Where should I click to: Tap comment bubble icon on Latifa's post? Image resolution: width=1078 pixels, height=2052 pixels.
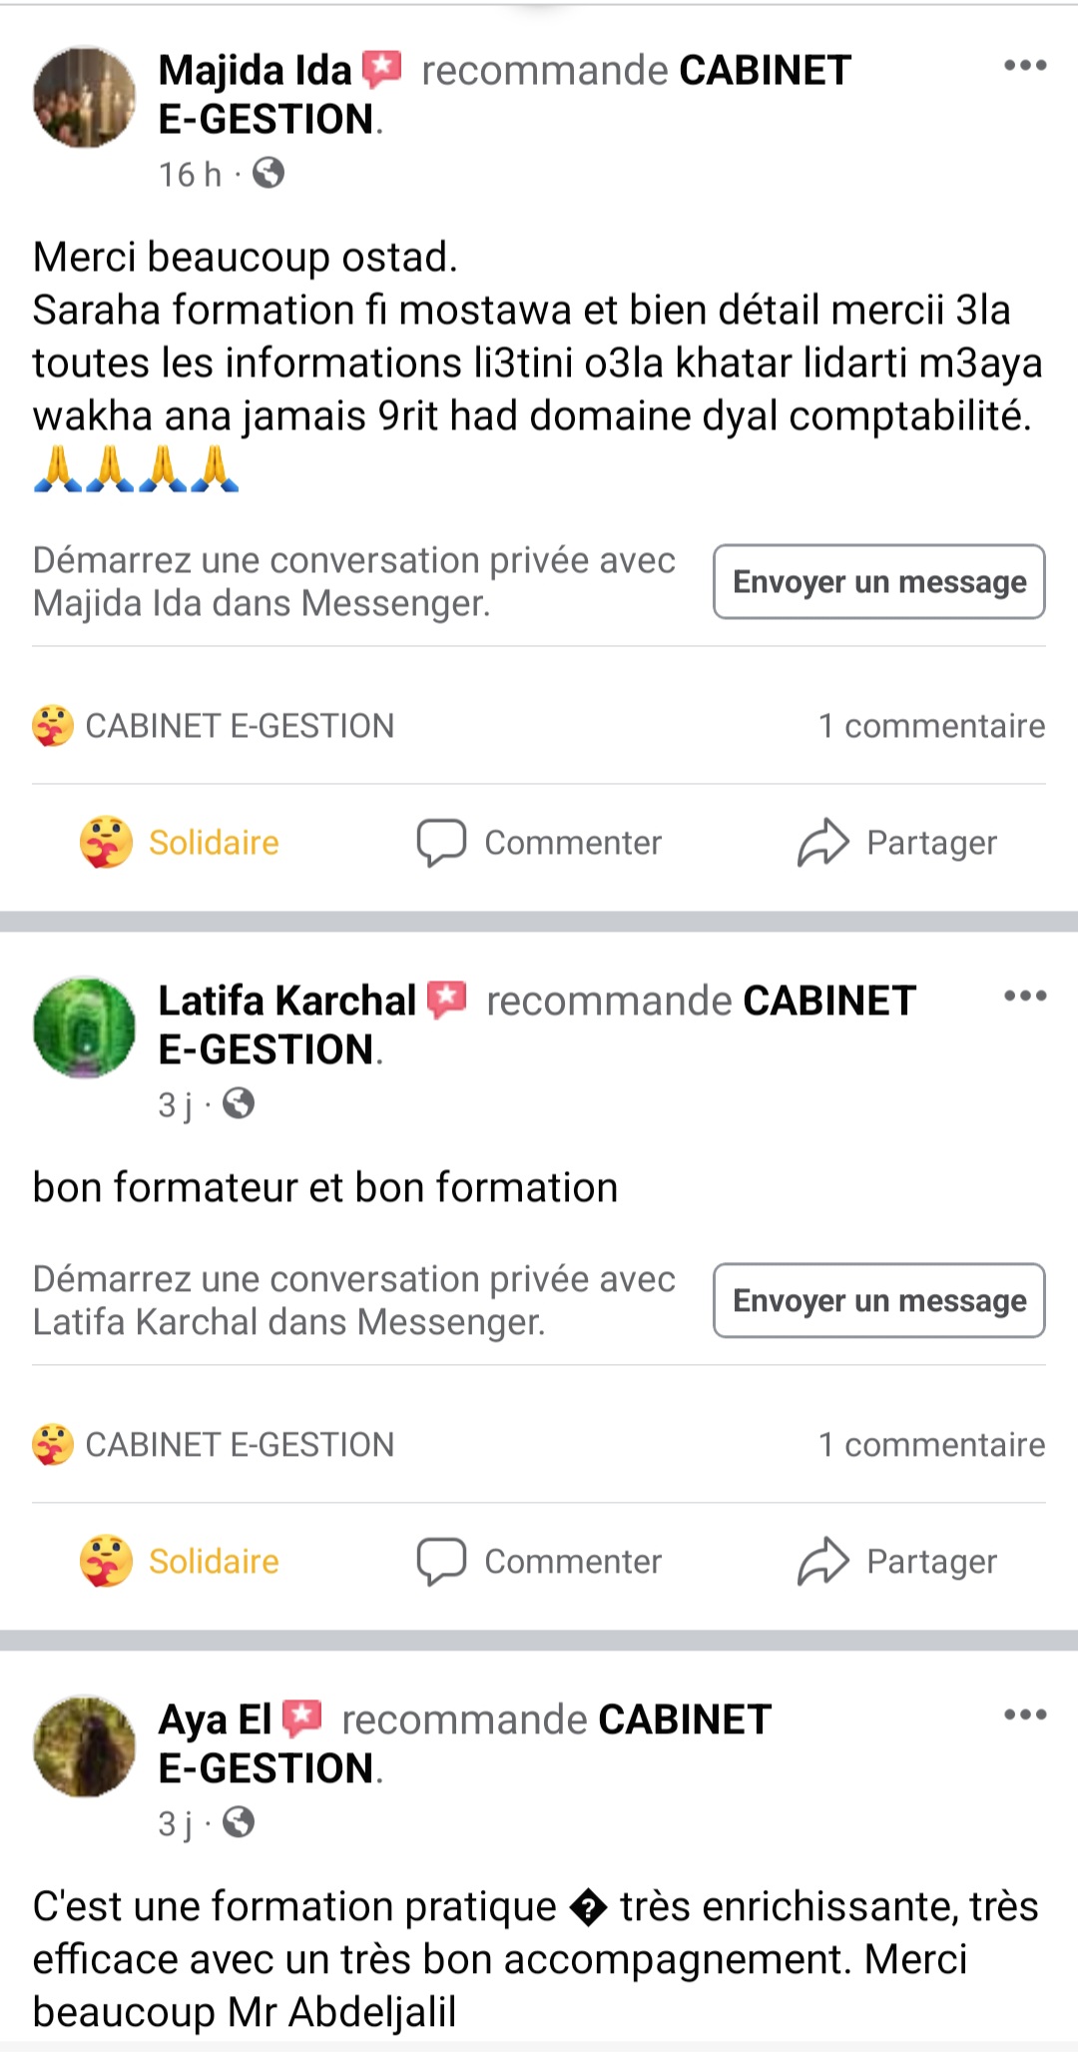[441, 1561]
